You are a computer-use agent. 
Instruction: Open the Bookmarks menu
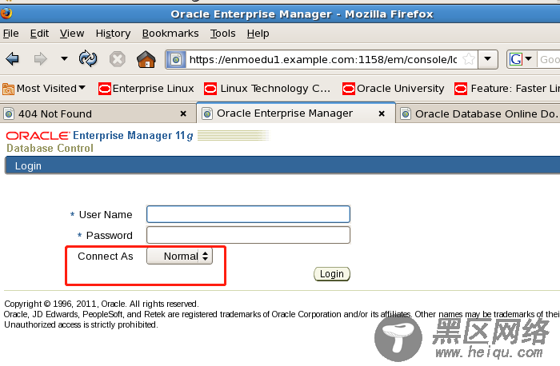pyautogui.click(x=170, y=34)
